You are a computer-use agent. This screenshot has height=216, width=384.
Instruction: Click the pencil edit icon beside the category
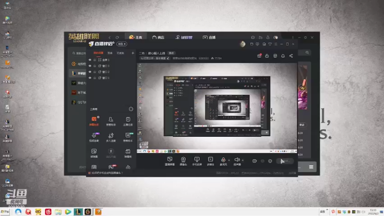click(168, 58)
